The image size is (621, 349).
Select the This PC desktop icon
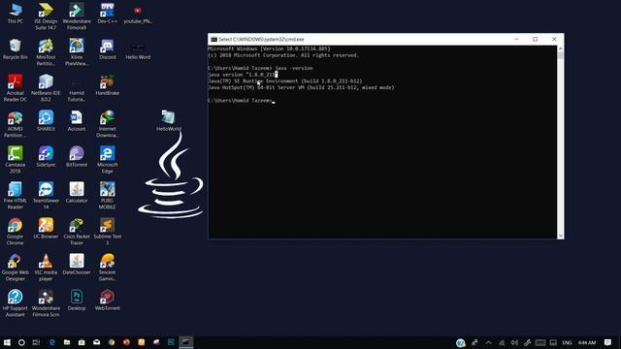point(16,13)
